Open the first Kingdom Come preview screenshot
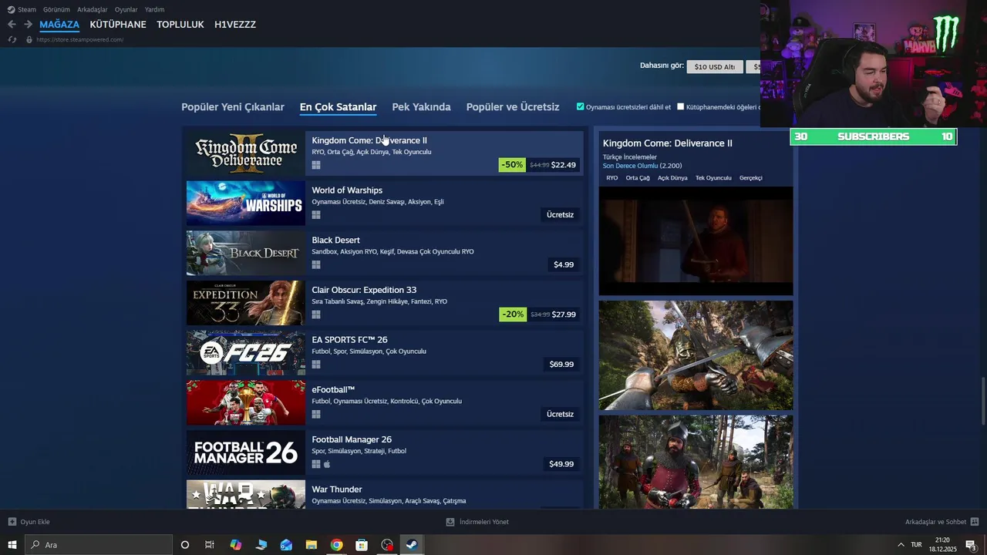Image resolution: width=987 pixels, height=555 pixels. (x=696, y=241)
